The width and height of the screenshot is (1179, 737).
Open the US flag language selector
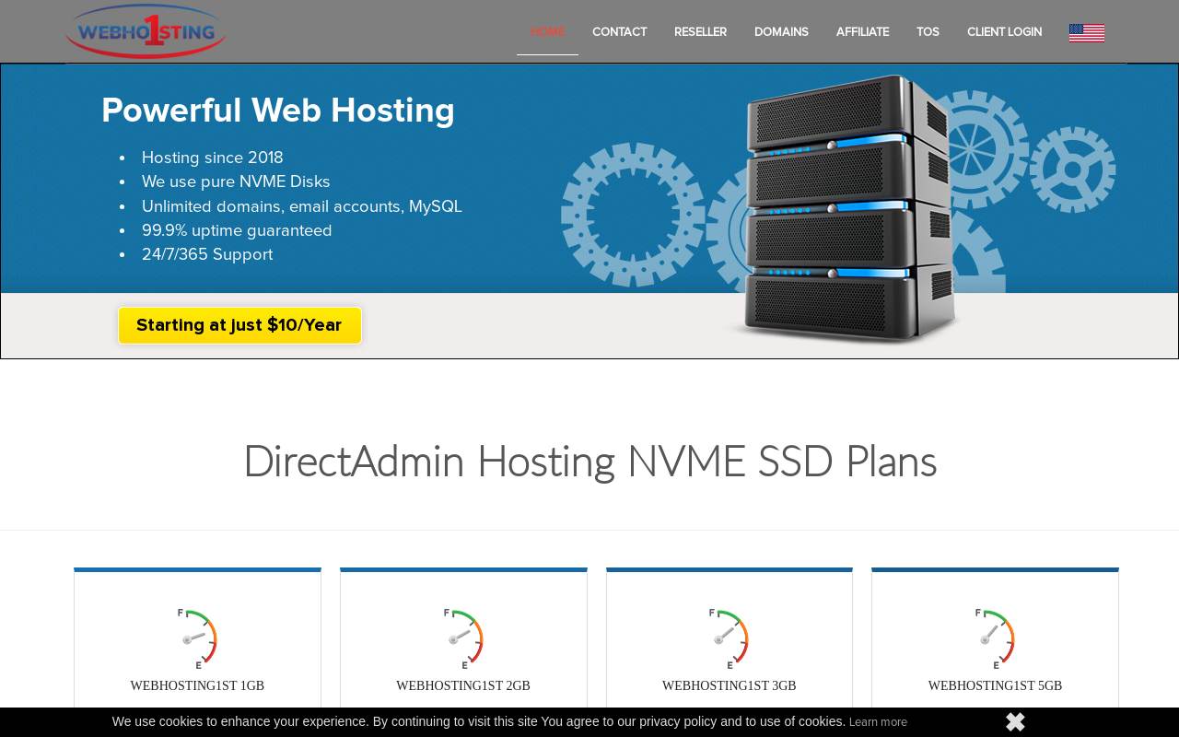pyautogui.click(x=1087, y=33)
